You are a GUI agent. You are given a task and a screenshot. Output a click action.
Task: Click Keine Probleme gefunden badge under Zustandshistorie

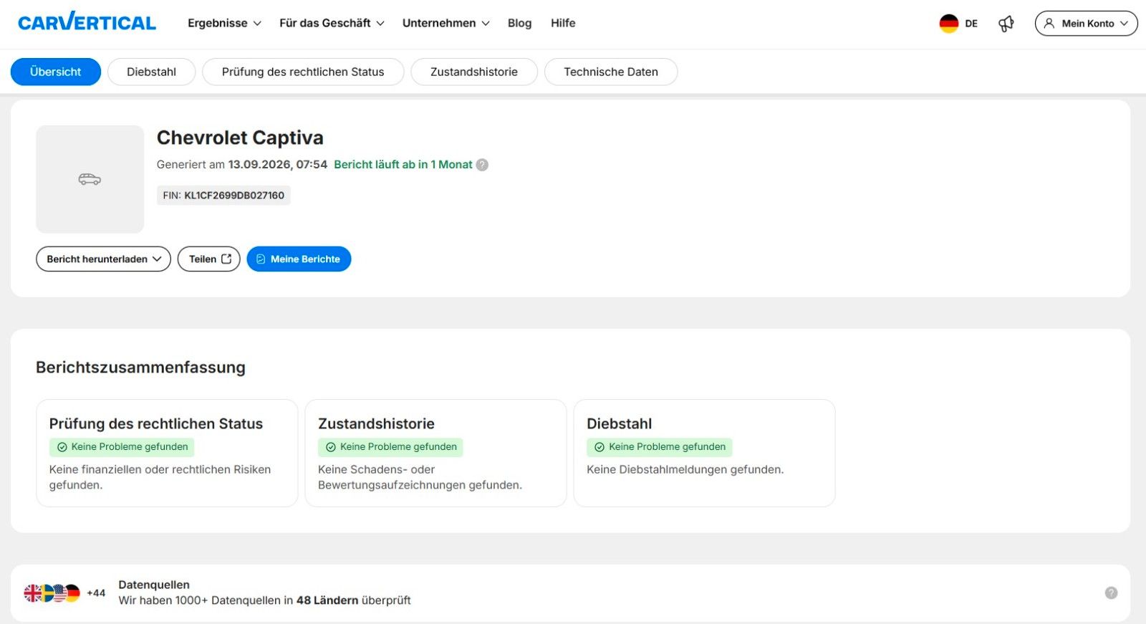point(390,447)
